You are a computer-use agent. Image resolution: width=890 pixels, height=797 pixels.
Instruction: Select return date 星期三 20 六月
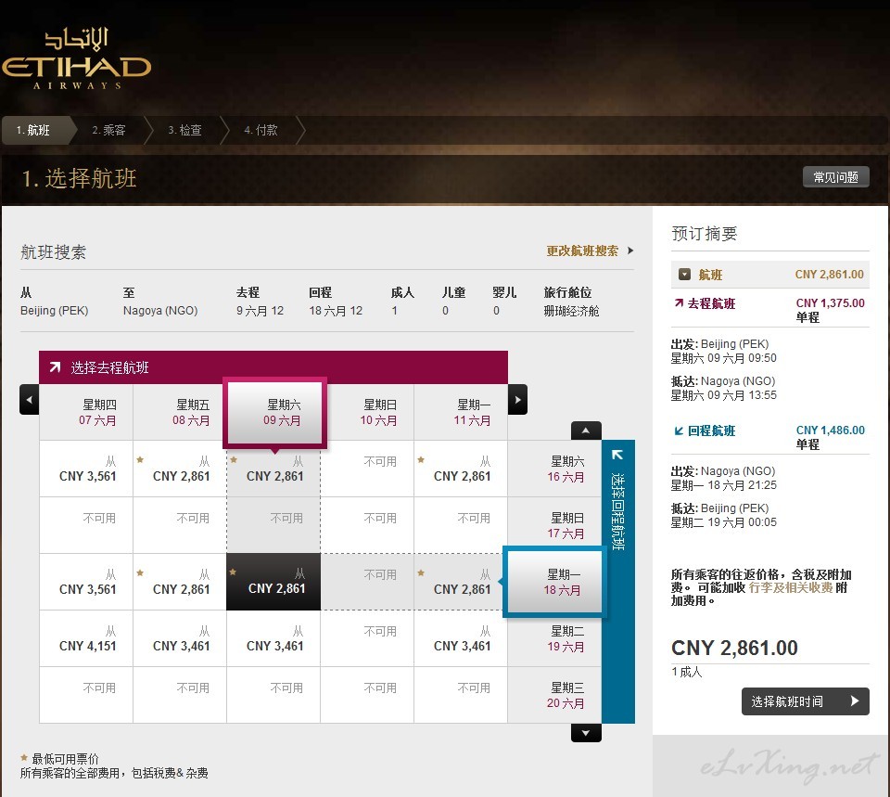[x=554, y=695]
